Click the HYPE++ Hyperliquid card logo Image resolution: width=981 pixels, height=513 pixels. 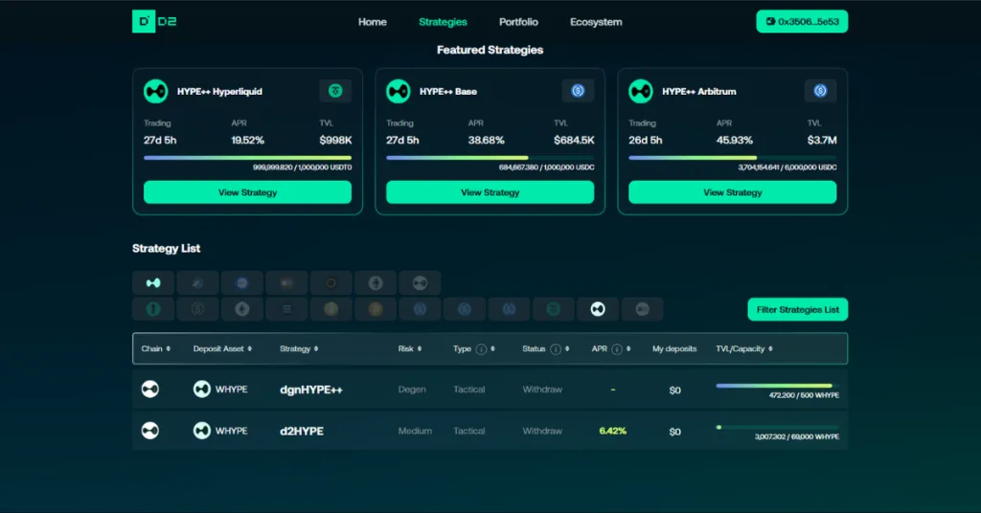click(156, 91)
